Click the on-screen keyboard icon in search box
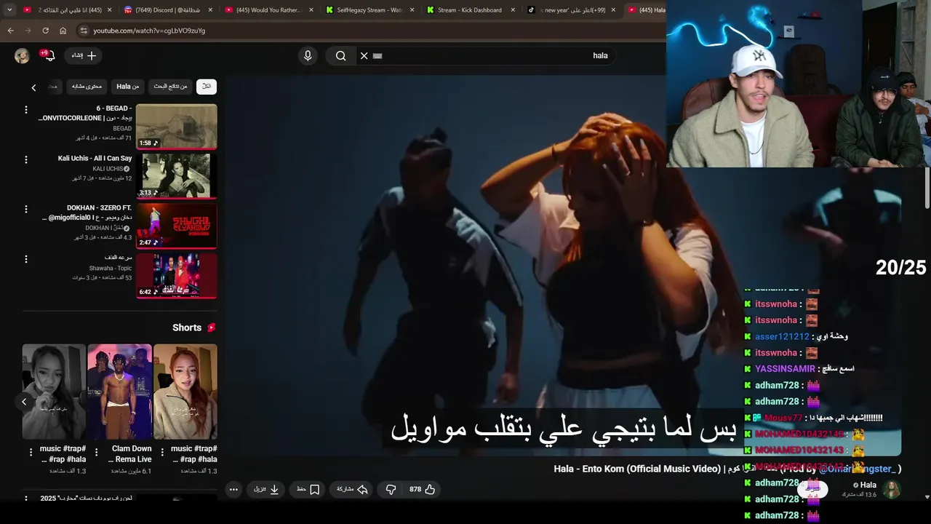Image resolution: width=931 pixels, height=524 pixels. (377, 55)
